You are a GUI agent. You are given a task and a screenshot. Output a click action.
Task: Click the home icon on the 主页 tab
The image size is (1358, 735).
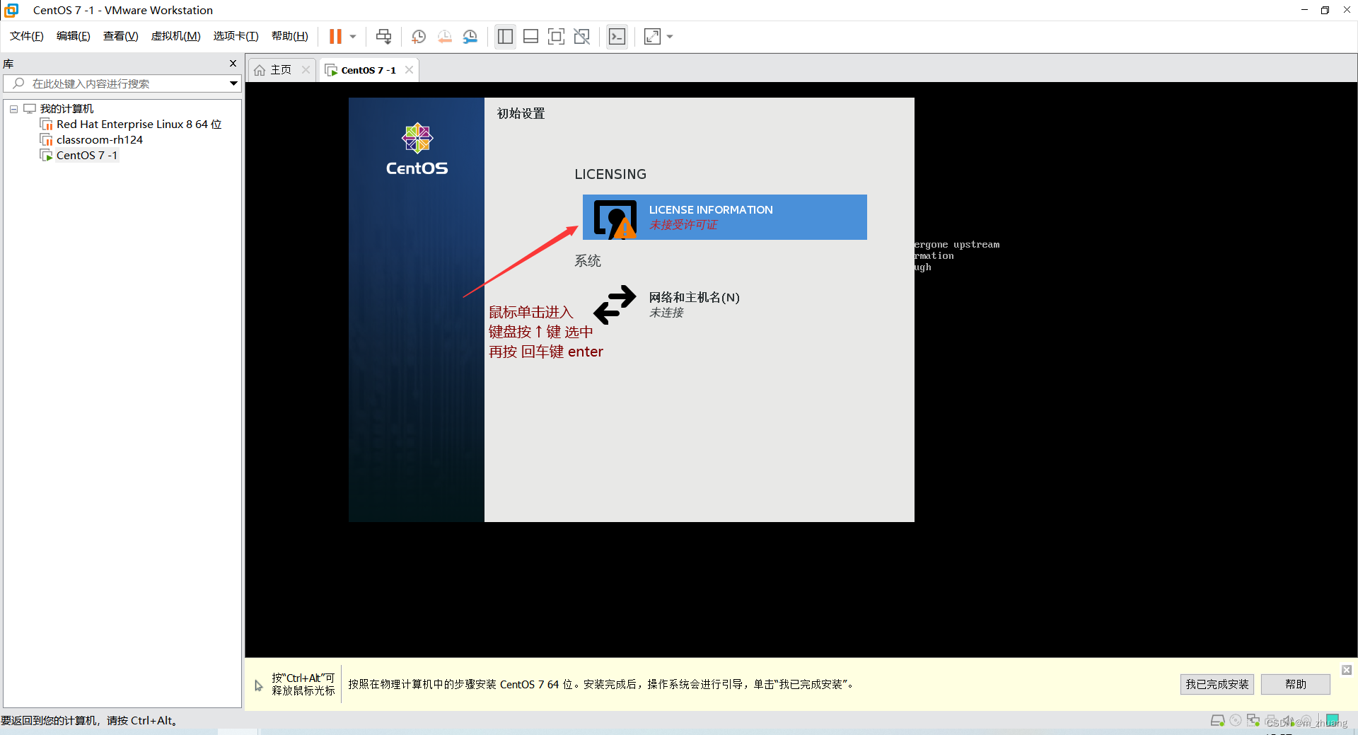pos(260,69)
